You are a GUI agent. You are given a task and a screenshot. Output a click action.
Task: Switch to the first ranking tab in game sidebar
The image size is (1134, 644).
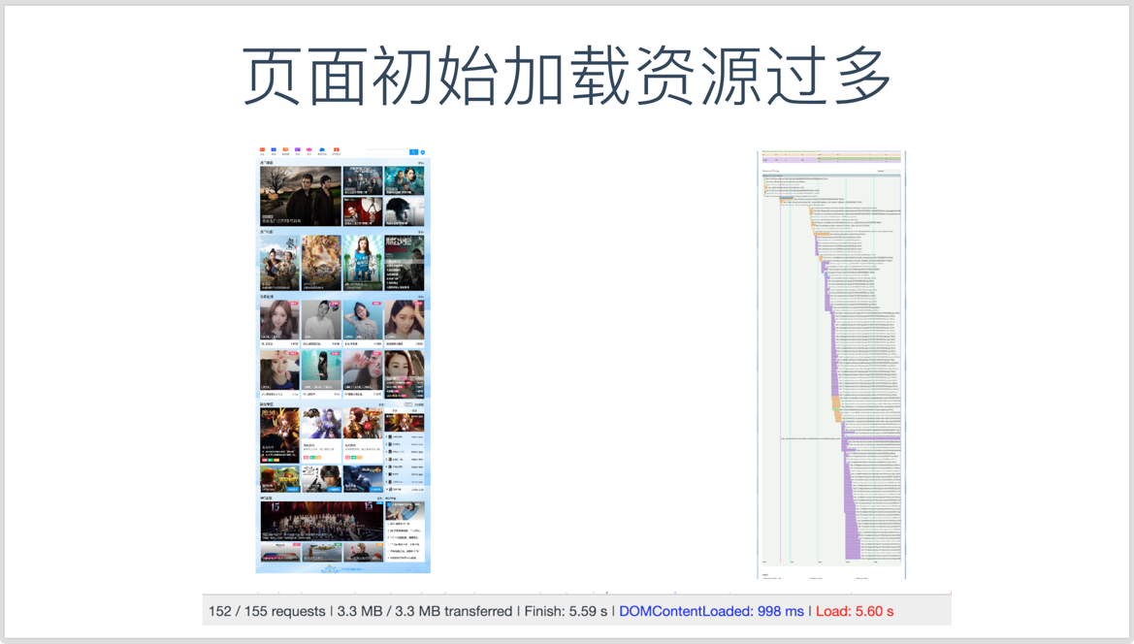point(394,410)
